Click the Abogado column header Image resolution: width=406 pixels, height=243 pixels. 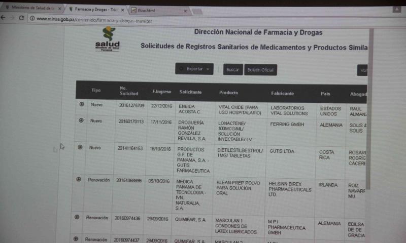click(359, 94)
